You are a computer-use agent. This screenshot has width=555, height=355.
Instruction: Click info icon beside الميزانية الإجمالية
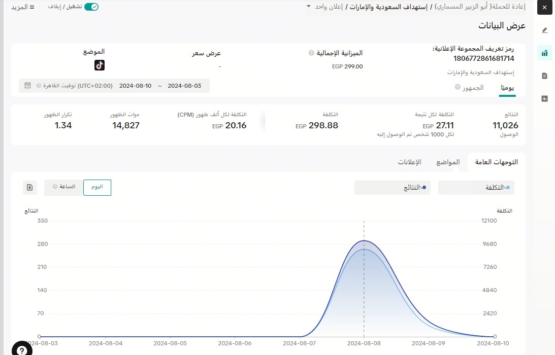tap(311, 53)
